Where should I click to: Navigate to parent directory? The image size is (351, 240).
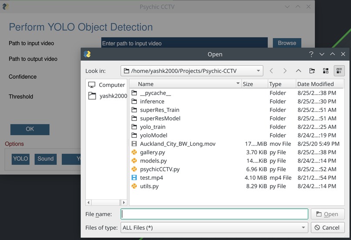[x=298, y=71]
